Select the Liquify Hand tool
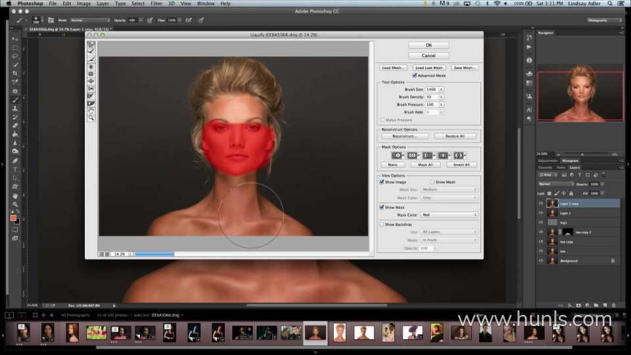The image size is (631, 355). point(91,110)
